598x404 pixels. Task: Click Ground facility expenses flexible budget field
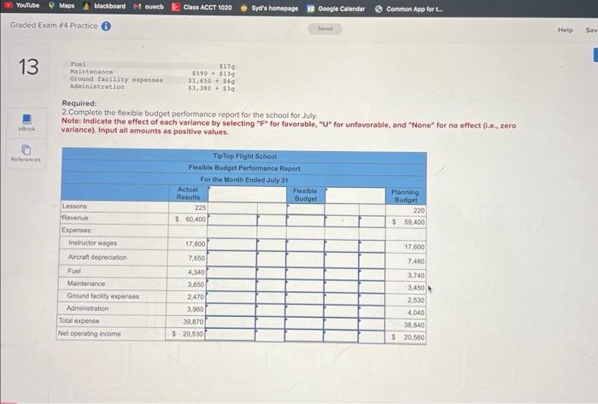tap(303, 299)
